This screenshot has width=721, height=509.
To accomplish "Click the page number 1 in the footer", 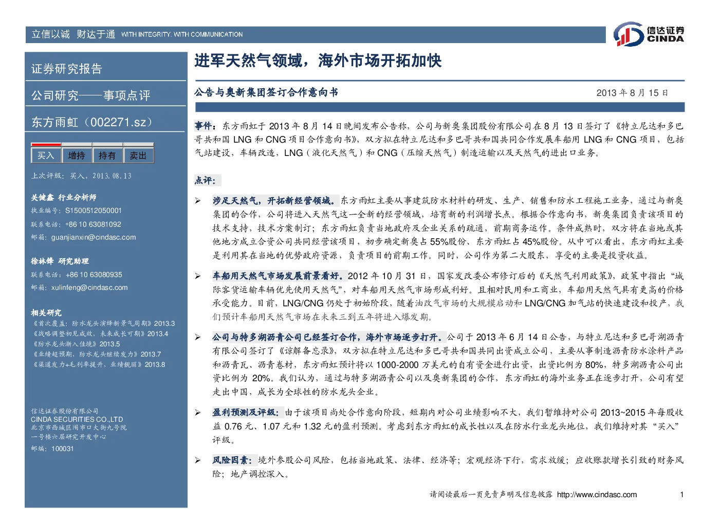I will (x=681, y=495).
